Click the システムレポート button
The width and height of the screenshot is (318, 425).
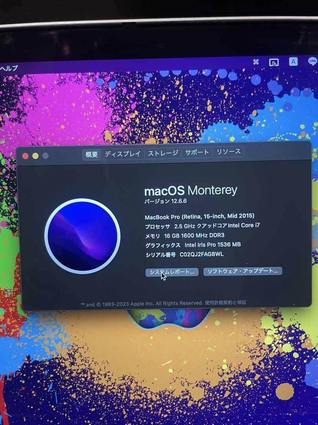click(x=172, y=272)
